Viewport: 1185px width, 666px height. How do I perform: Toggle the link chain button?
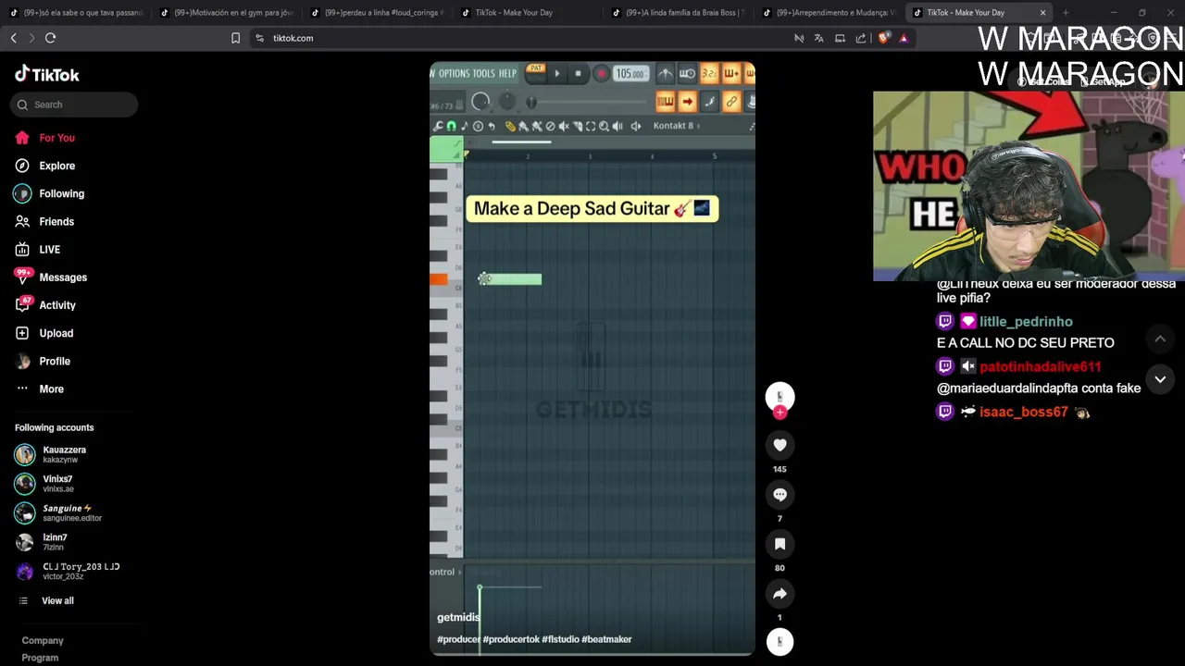732,101
